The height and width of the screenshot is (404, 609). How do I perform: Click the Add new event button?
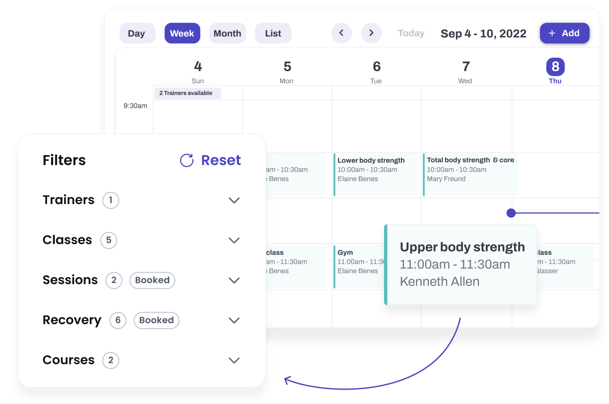click(x=564, y=33)
